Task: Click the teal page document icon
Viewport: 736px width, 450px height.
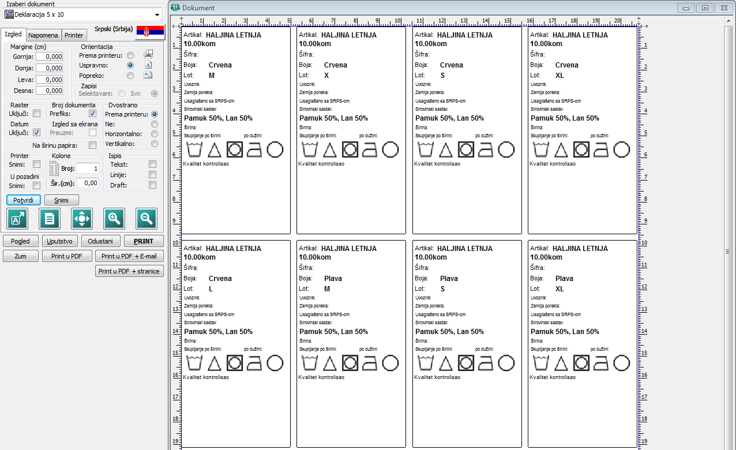Action: [x=50, y=219]
